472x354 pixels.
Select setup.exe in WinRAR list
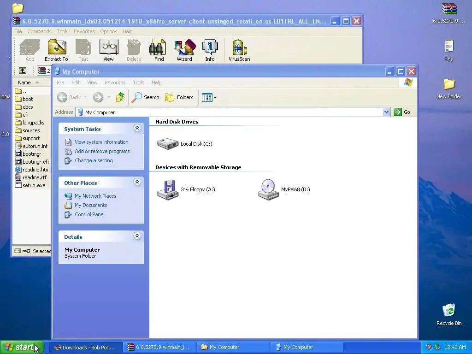pos(30,185)
